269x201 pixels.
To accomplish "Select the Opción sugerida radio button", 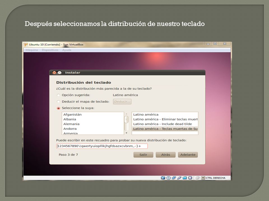I will (59, 95).
